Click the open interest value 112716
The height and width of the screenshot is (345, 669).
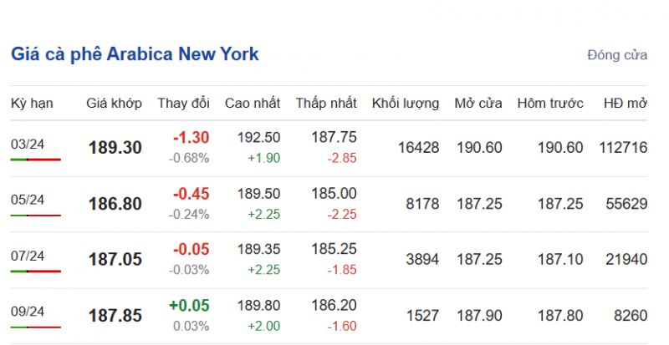pos(623,148)
